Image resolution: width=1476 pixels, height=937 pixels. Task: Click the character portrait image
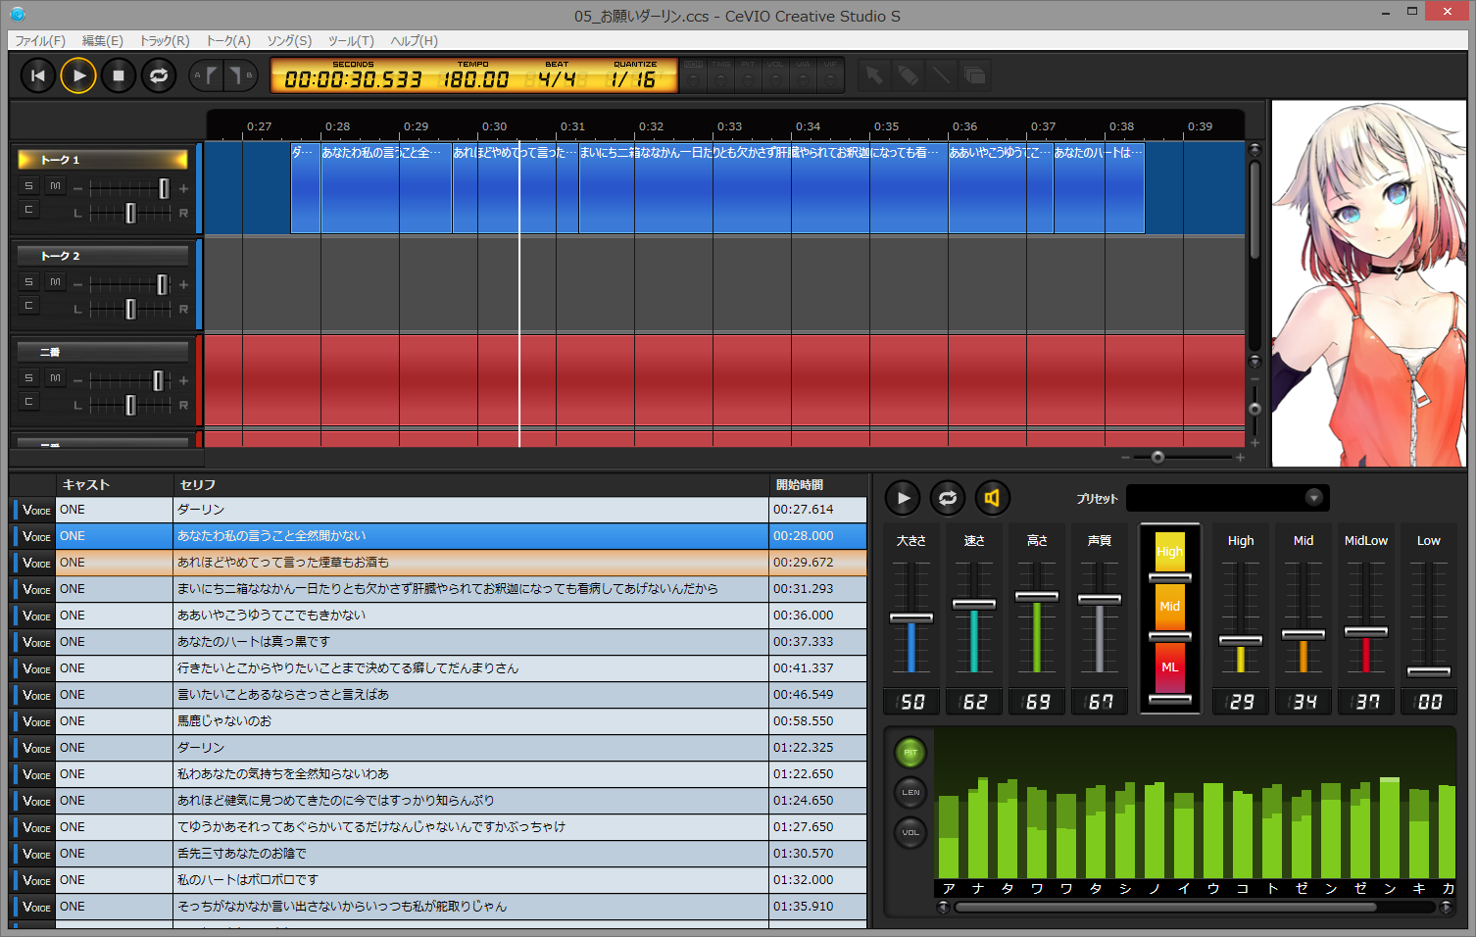pyautogui.click(x=1369, y=283)
